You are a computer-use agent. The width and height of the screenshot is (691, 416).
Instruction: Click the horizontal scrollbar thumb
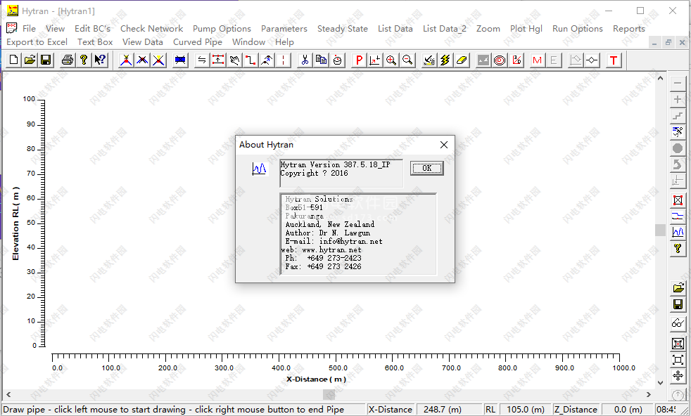(x=329, y=394)
